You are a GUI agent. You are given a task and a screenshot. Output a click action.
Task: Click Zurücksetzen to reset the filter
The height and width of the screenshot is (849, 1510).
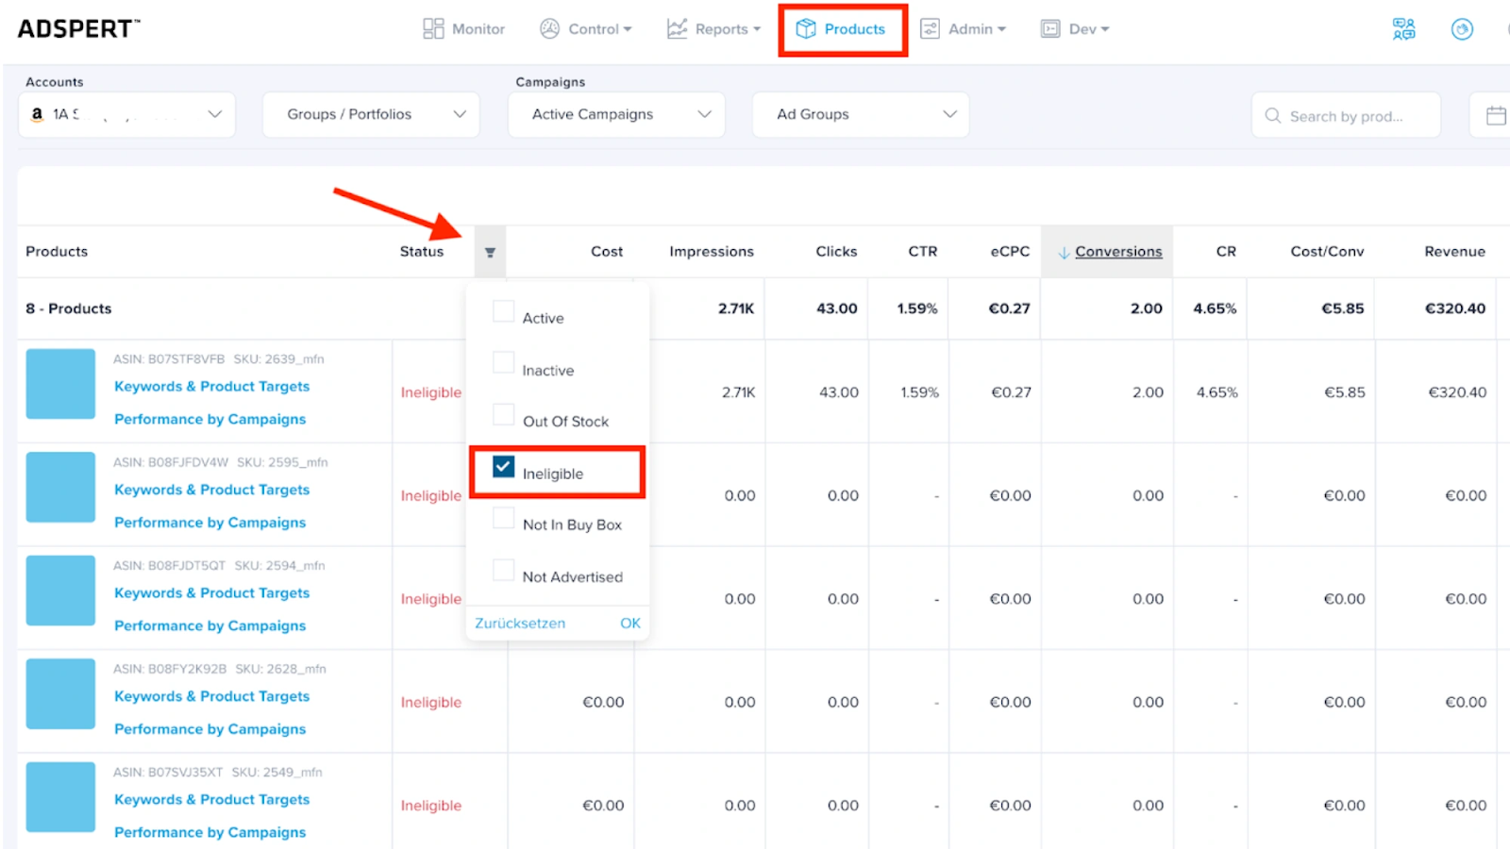520,624
